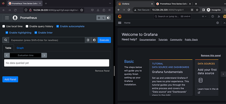Open Grafana help question mark icon
This screenshot has width=226, height=104.
point(213,17)
